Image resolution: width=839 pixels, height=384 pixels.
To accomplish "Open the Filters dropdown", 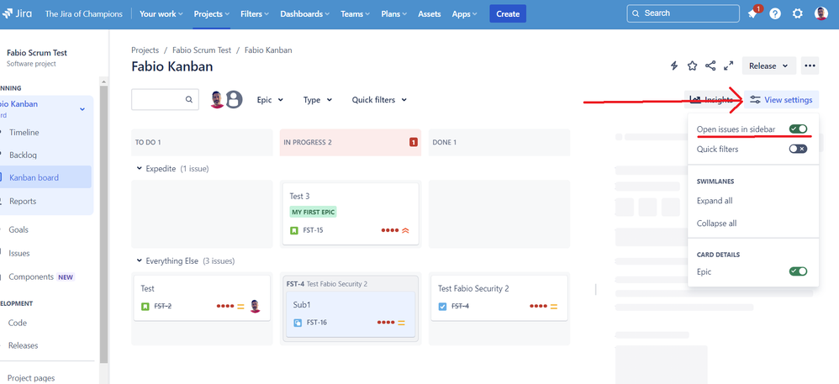I will (x=255, y=14).
